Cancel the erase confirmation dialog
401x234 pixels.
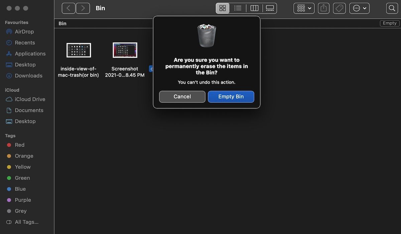pos(182,97)
